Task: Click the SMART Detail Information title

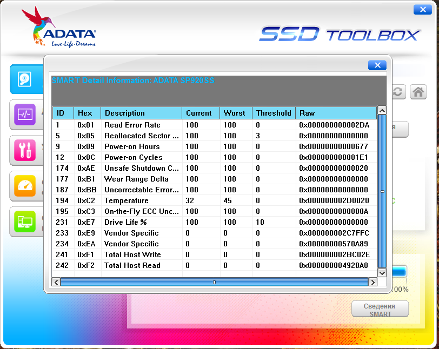Action: tap(133, 80)
